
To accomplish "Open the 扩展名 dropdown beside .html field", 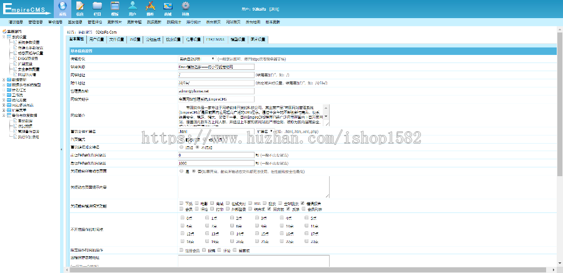I will [265, 131].
